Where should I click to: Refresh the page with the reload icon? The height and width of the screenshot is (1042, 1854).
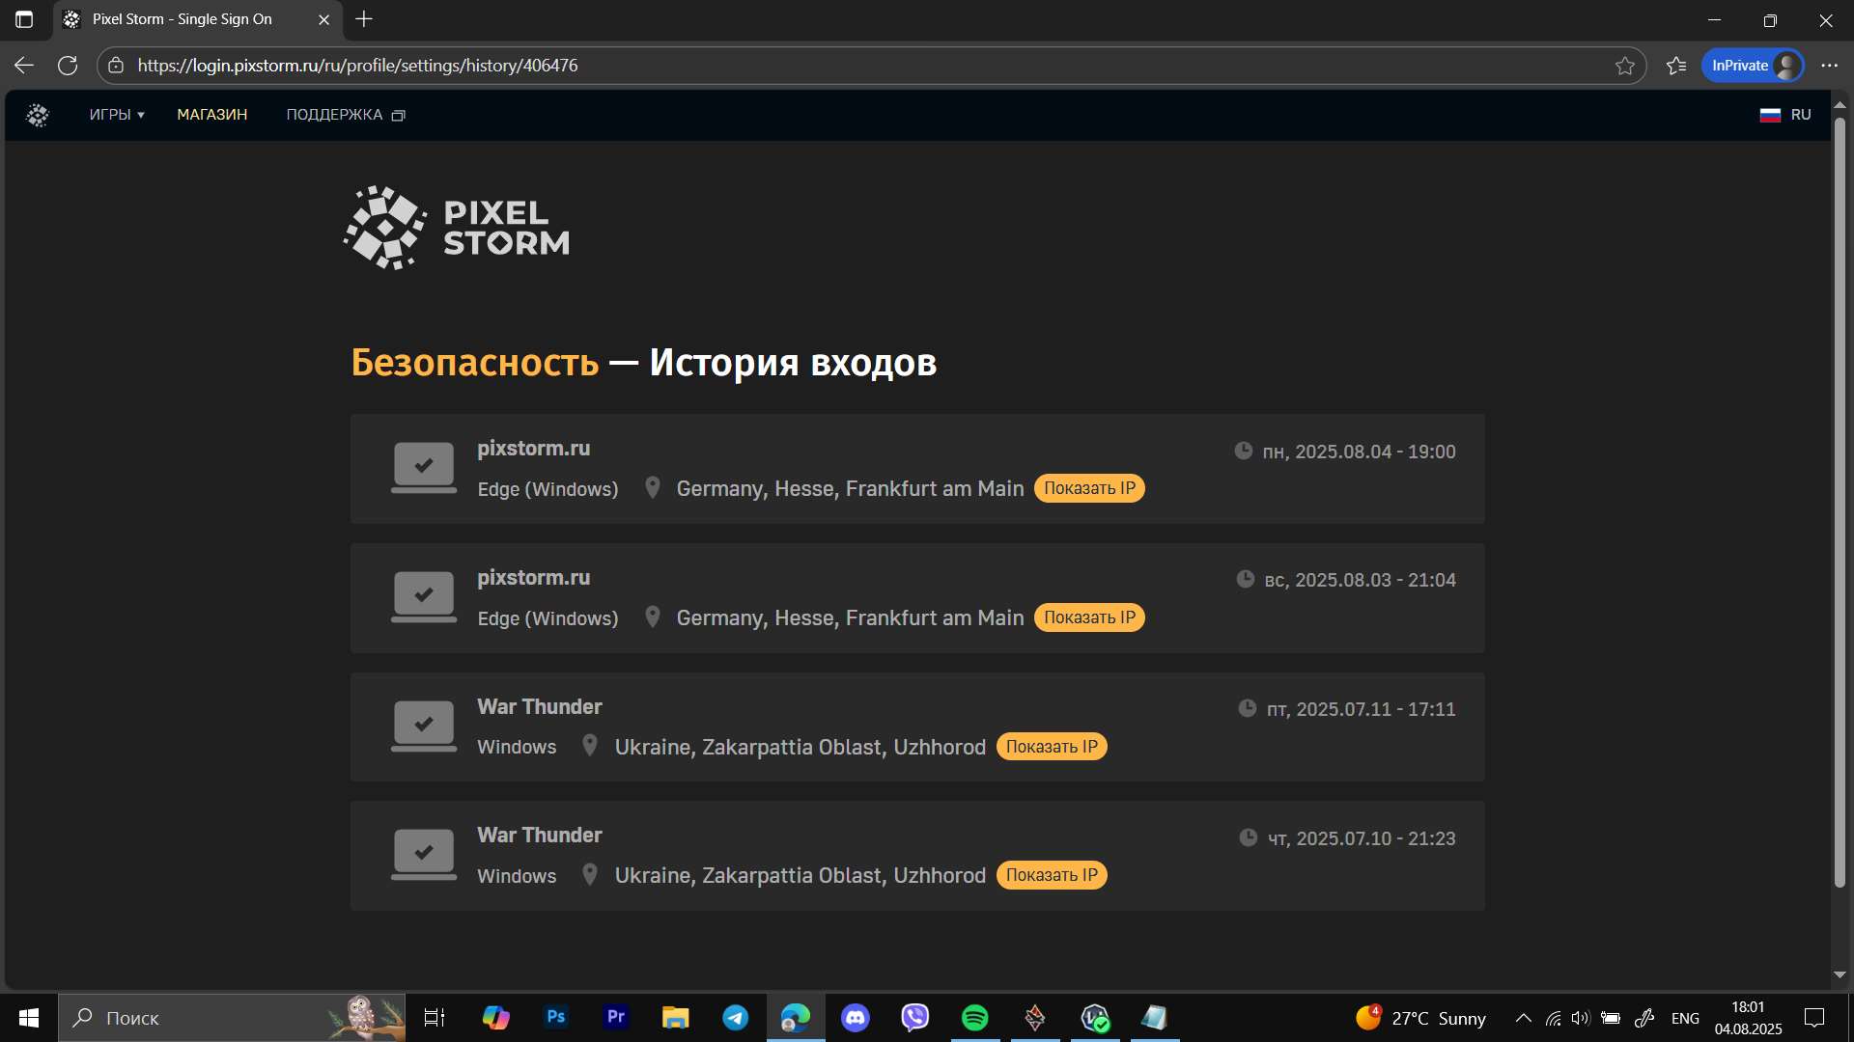pos(68,66)
